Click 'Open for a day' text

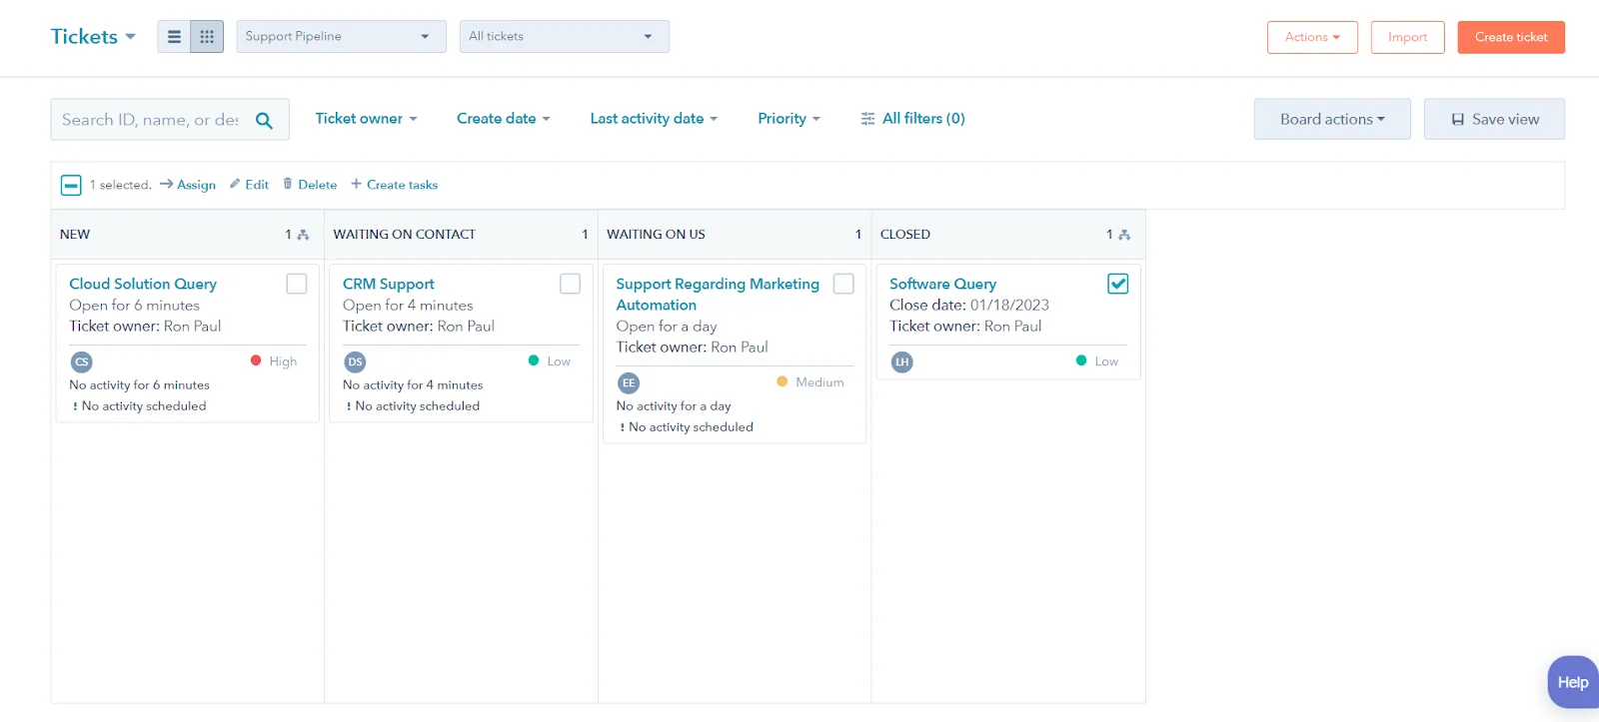(667, 327)
